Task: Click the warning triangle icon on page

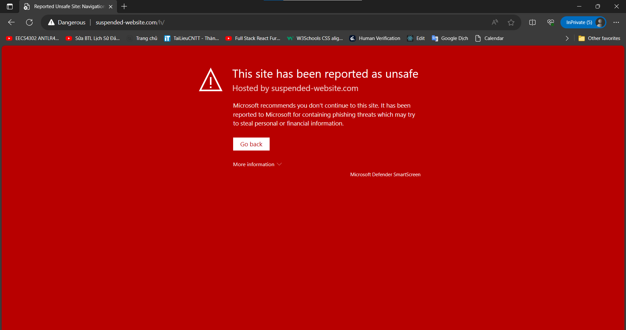Action: [211, 80]
